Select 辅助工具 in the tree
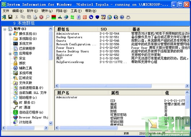Screen dimensions: 191x137 tap(25, 68)
